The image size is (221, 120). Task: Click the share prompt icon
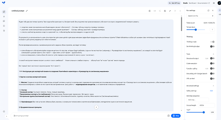point(160,11)
